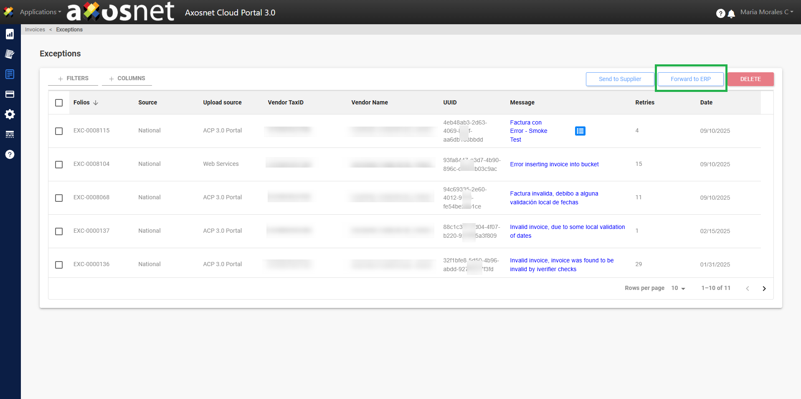Expand the Applications dropdown menu
Image resolution: width=801 pixels, height=399 pixels.
point(40,12)
